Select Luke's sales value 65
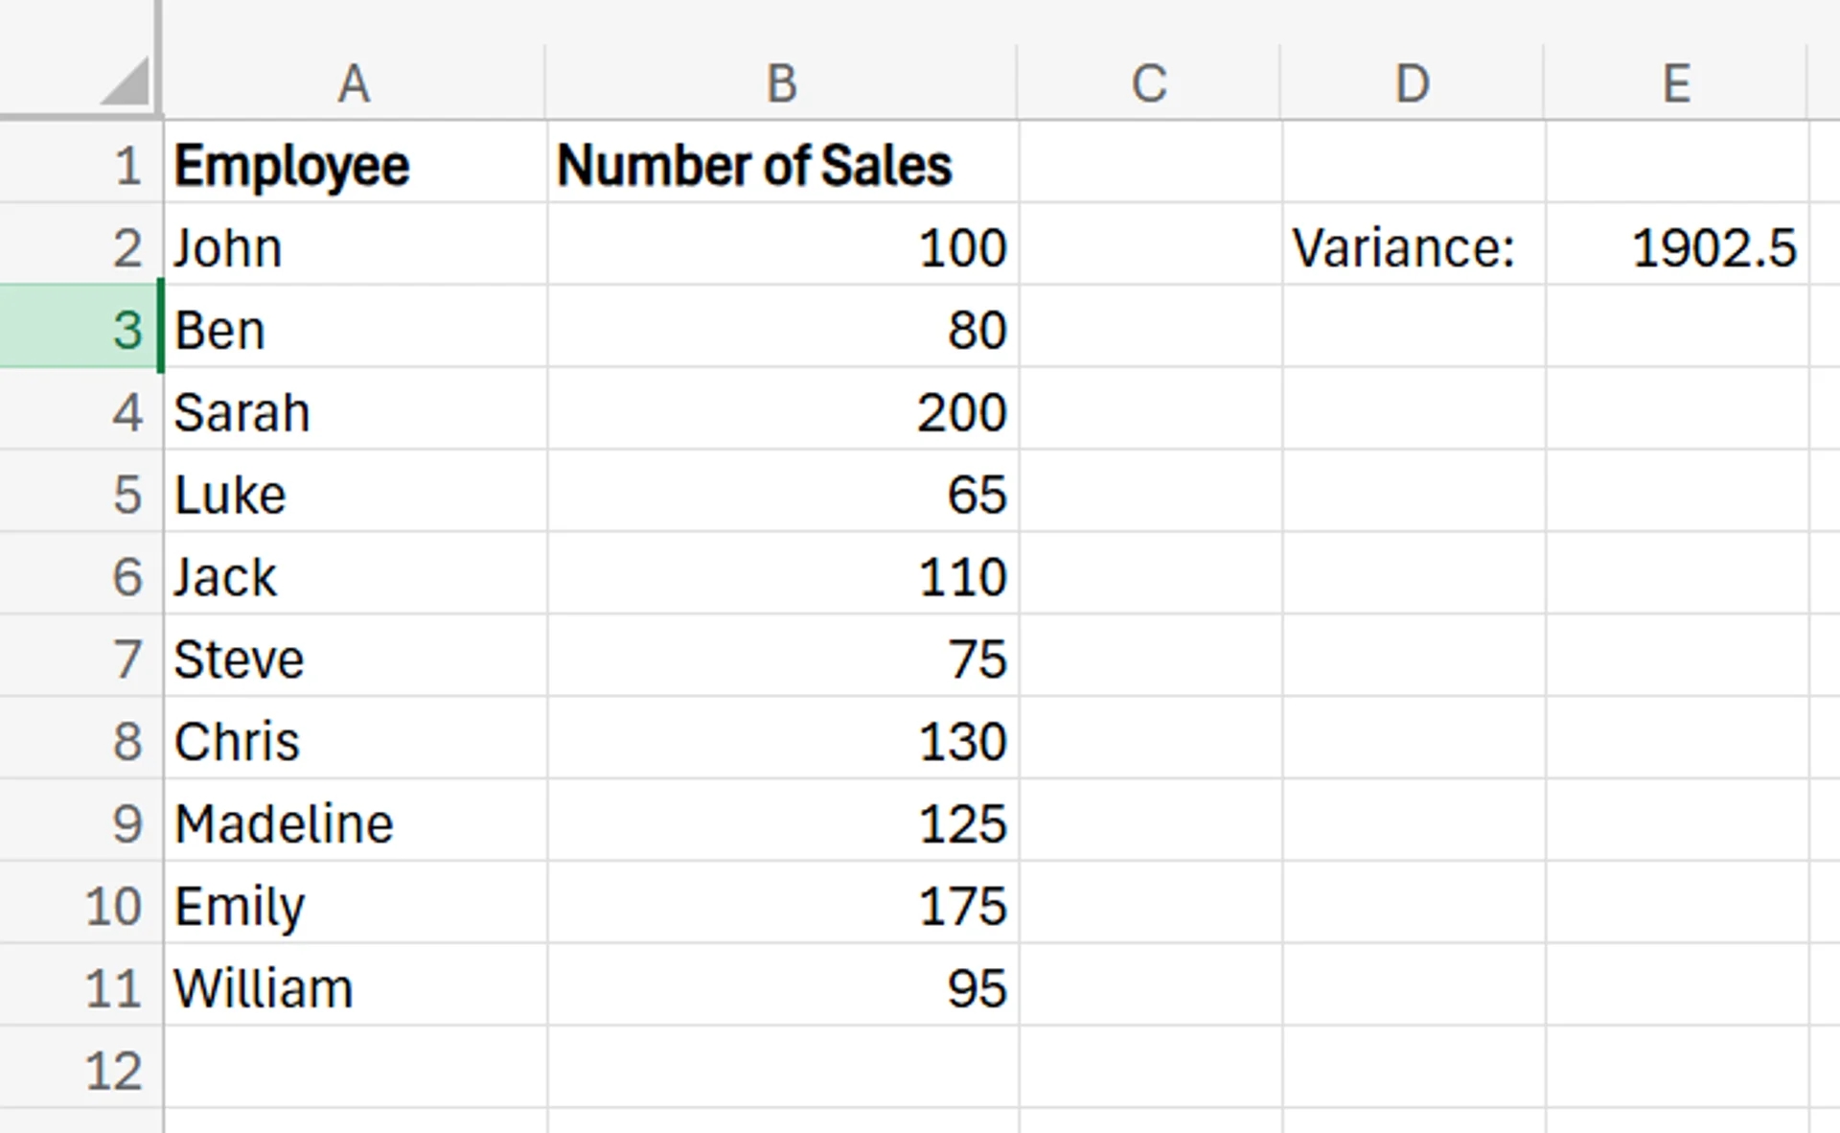The height and width of the screenshot is (1133, 1840). click(781, 494)
